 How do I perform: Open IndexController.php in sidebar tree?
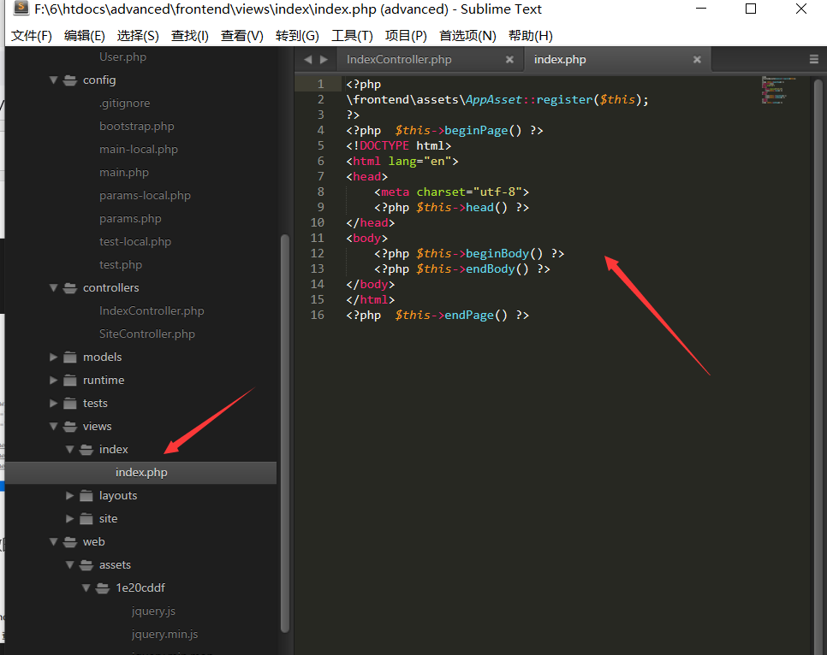pos(152,311)
